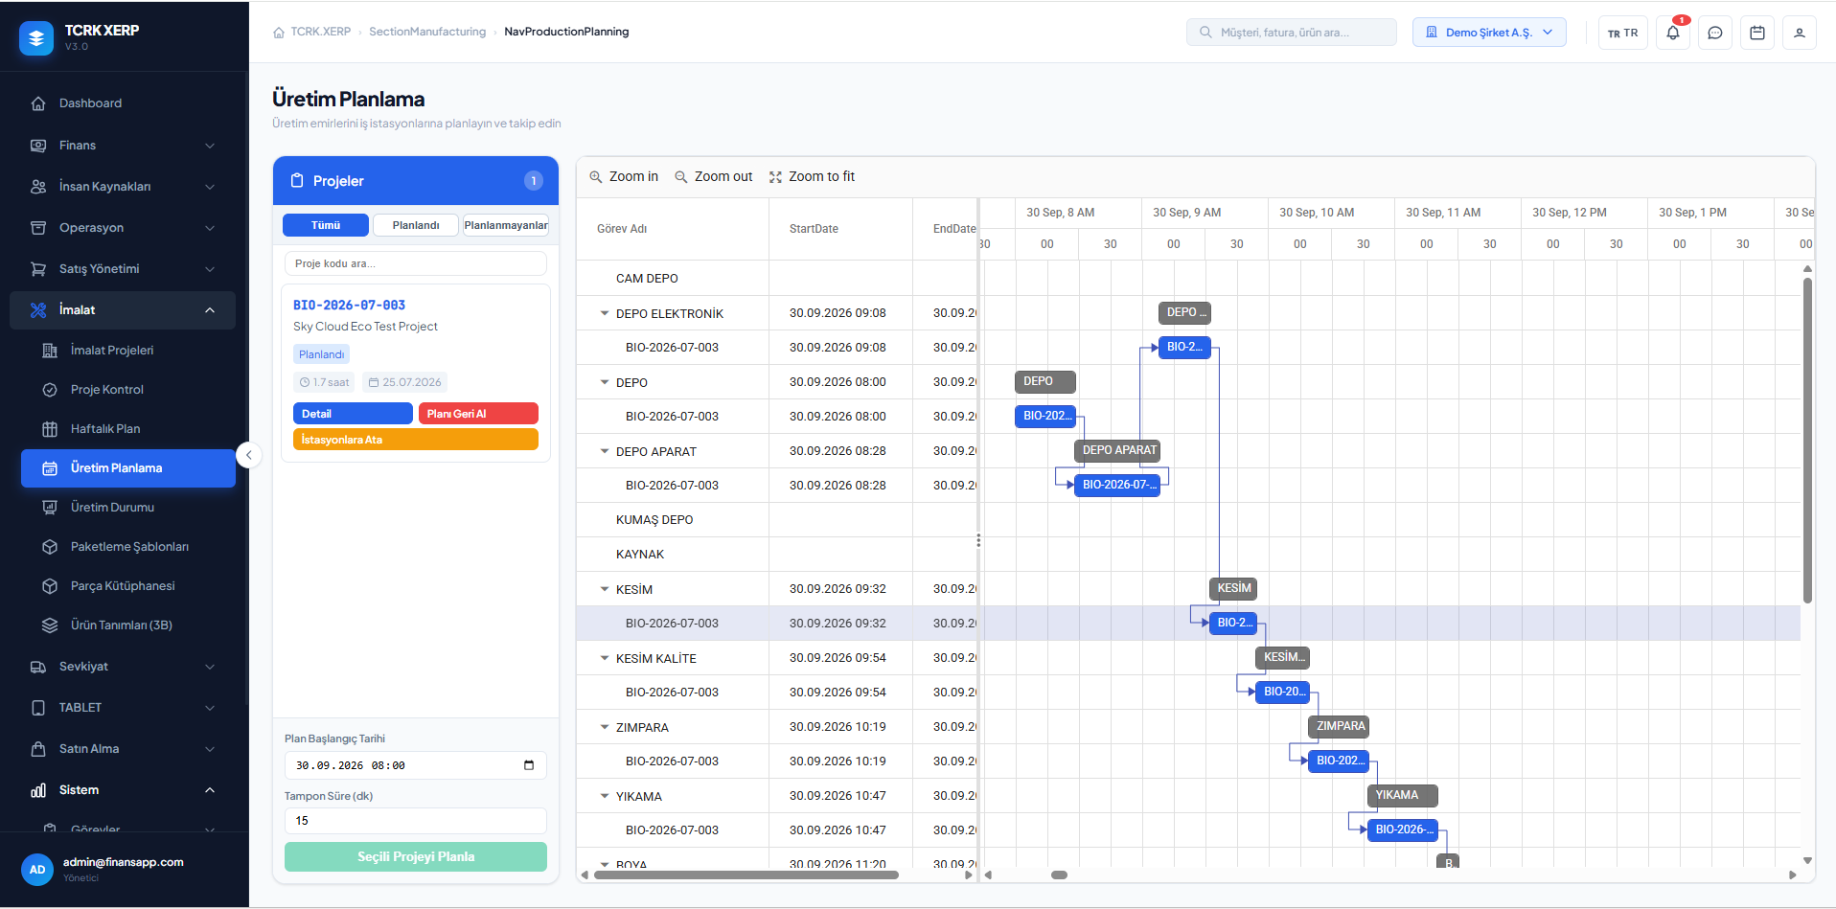Open Proje Kontrol page
Viewport: 1836px width, 909px height.
[x=128, y=390]
